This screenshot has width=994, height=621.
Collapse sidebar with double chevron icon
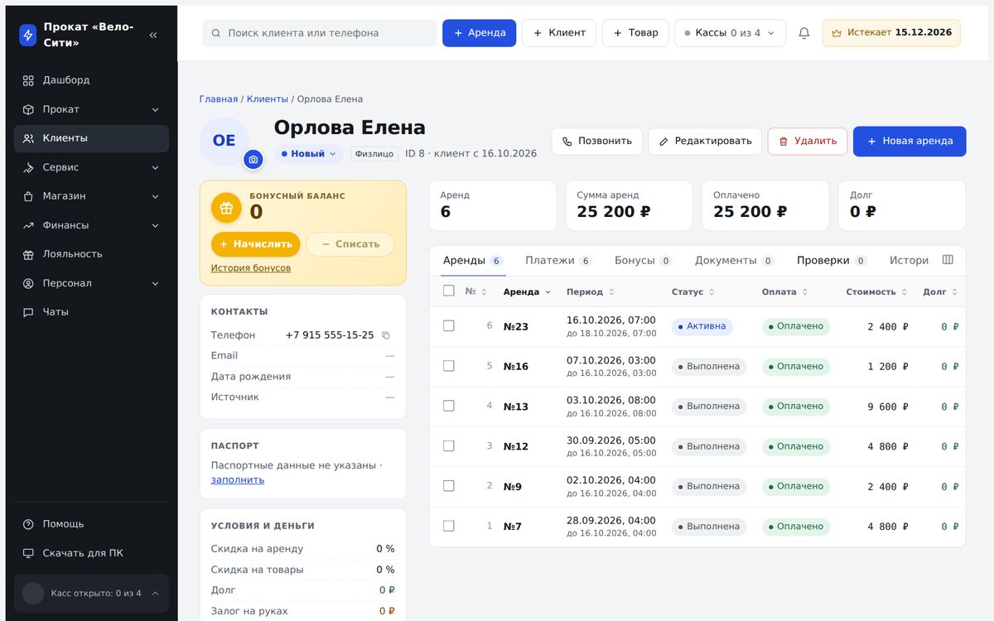click(x=153, y=35)
